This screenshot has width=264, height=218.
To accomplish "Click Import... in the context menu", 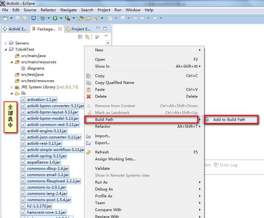I will [x=144, y=136].
